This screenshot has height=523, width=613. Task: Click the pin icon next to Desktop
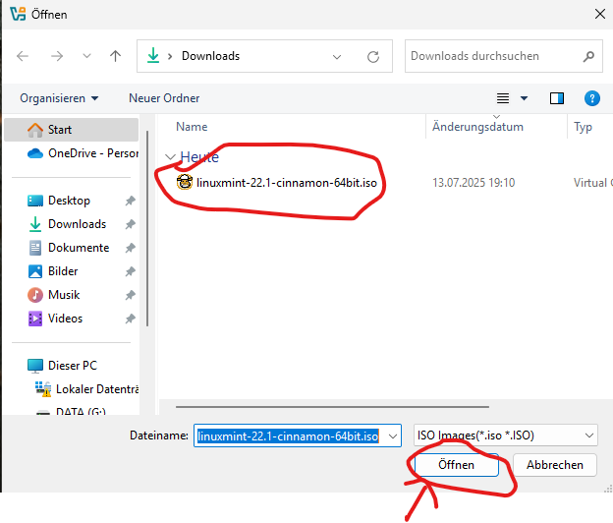[131, 201]
